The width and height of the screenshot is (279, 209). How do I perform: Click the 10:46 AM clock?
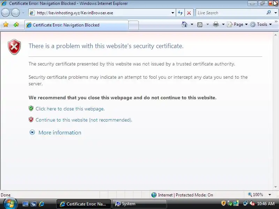[x=266, y=203]
